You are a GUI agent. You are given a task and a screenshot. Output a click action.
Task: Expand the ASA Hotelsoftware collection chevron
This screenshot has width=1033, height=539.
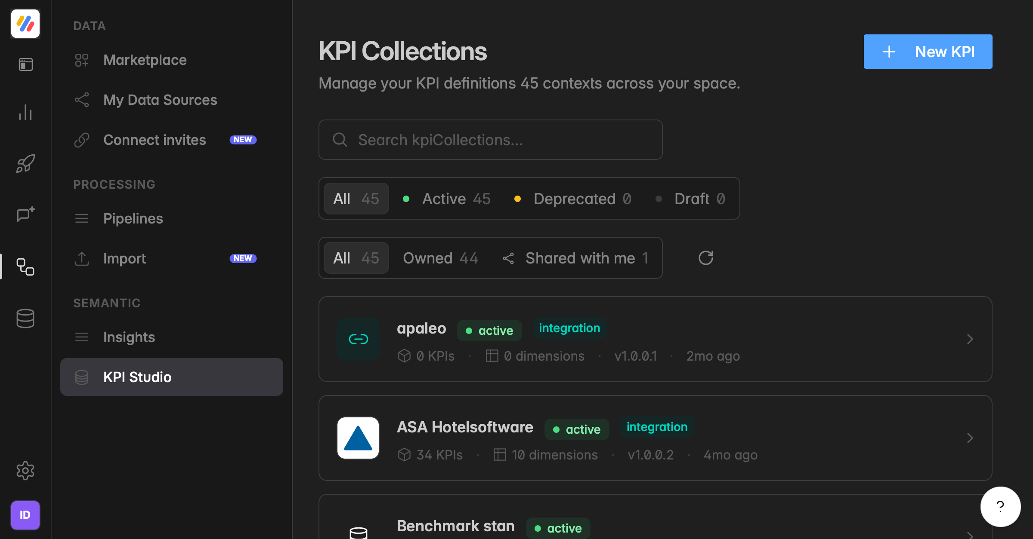[970, 438]
